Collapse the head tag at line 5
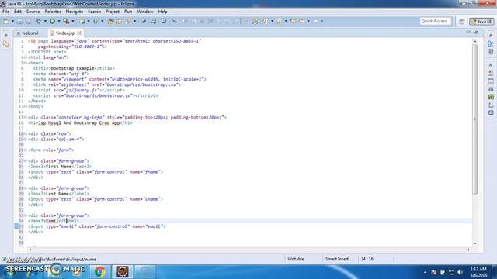The width and height of the screenshot is (497, 279). click(x=26, y=63)
